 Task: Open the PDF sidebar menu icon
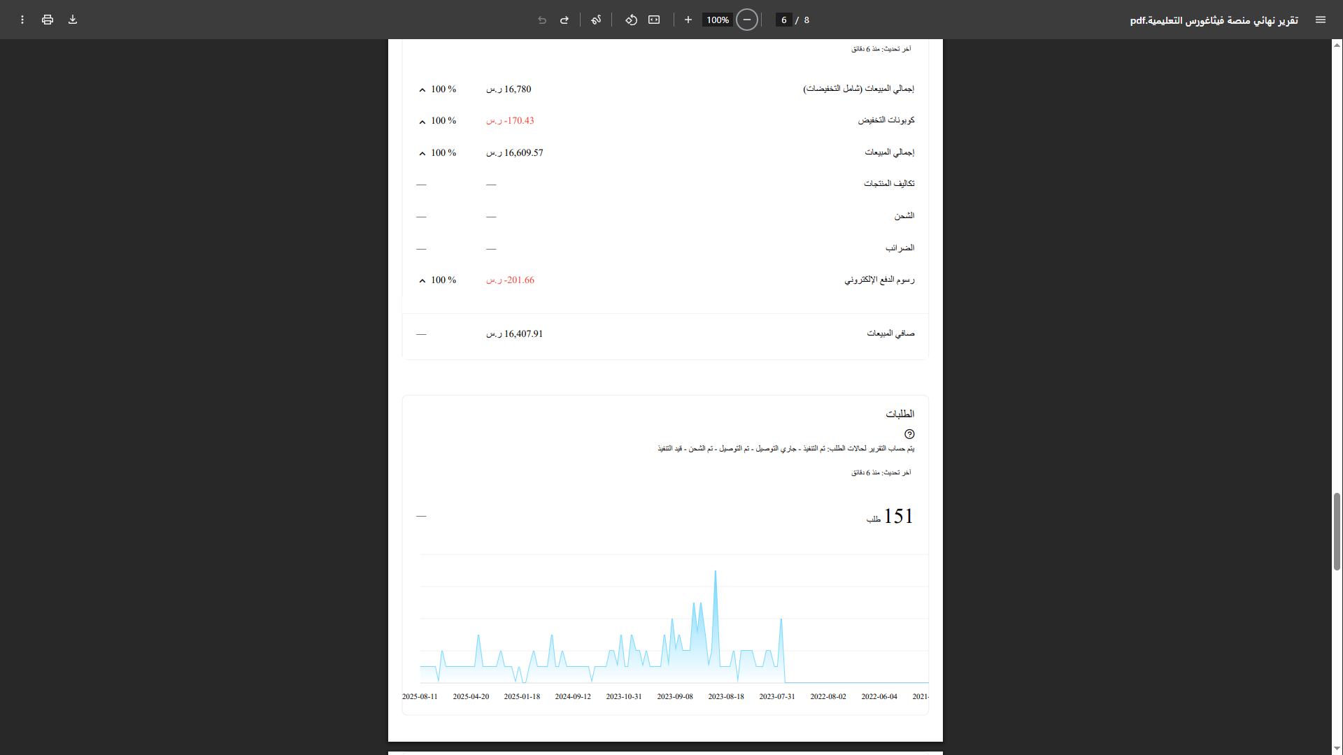coord(1320,20)
